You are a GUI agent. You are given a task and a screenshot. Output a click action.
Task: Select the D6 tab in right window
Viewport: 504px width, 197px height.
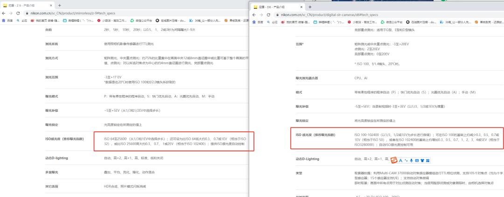point(278,7)
